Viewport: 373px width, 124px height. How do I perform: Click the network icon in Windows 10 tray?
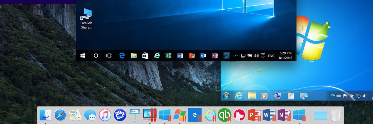click(243, 56)
